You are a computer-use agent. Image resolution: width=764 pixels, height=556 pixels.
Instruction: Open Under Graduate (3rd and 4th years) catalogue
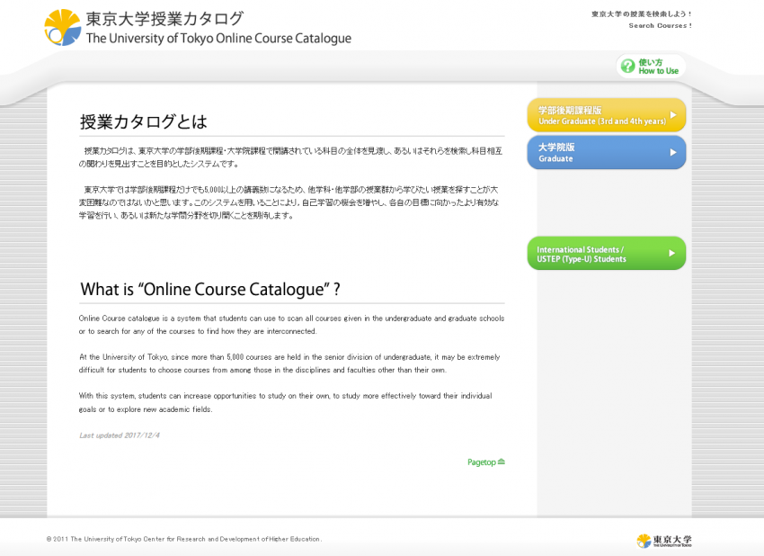coord(606,115)
